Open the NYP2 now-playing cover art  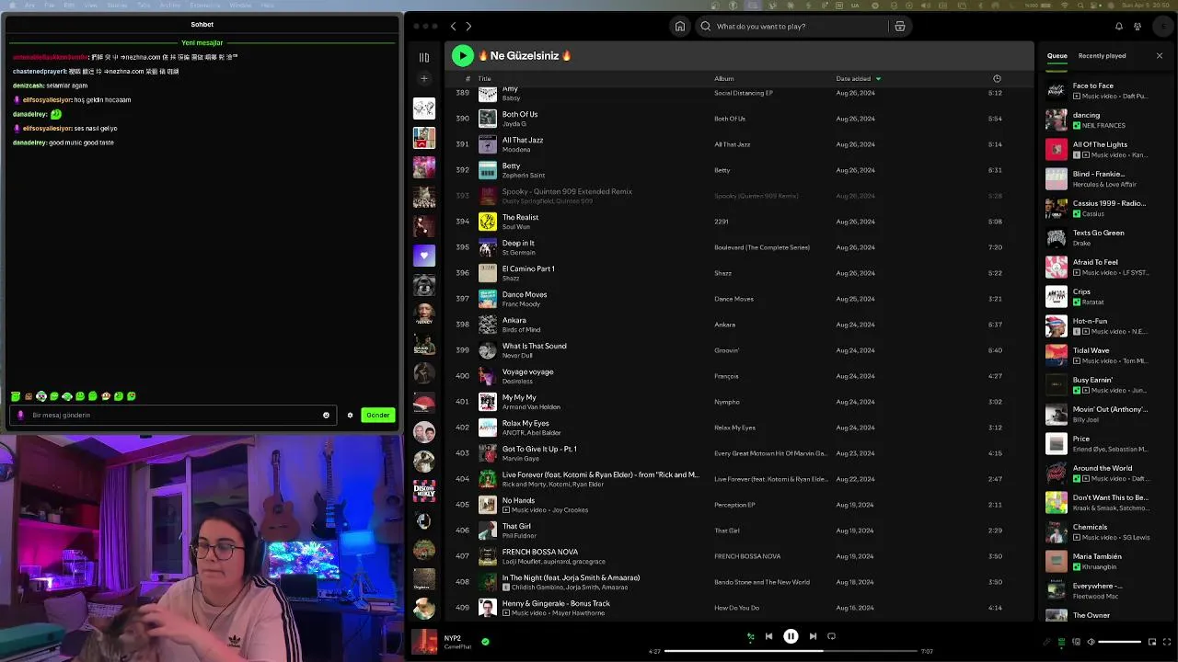[x=424, y=642]
